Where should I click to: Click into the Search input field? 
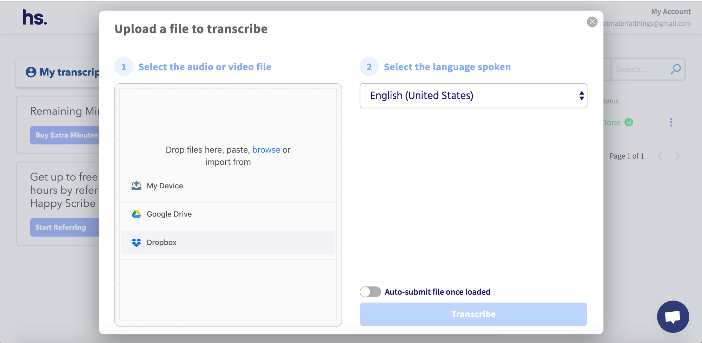coord(639,70)
